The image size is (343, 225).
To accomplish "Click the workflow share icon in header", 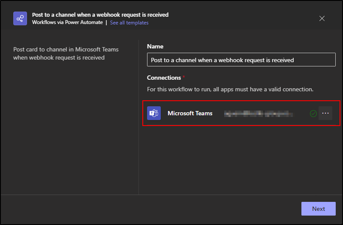I will click(20, 19).
